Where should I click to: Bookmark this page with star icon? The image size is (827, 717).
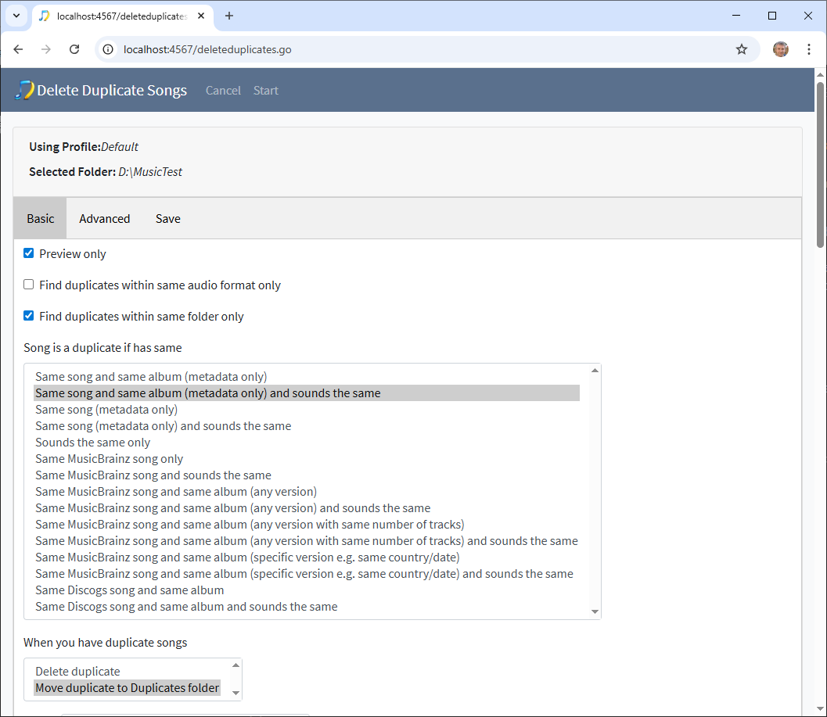(741, 49)
